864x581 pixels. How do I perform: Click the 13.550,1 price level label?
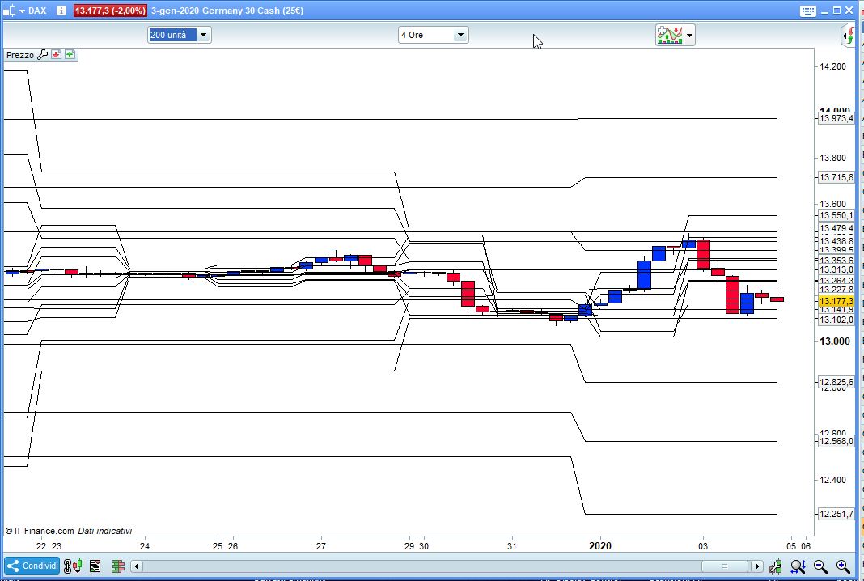[836, 215]
